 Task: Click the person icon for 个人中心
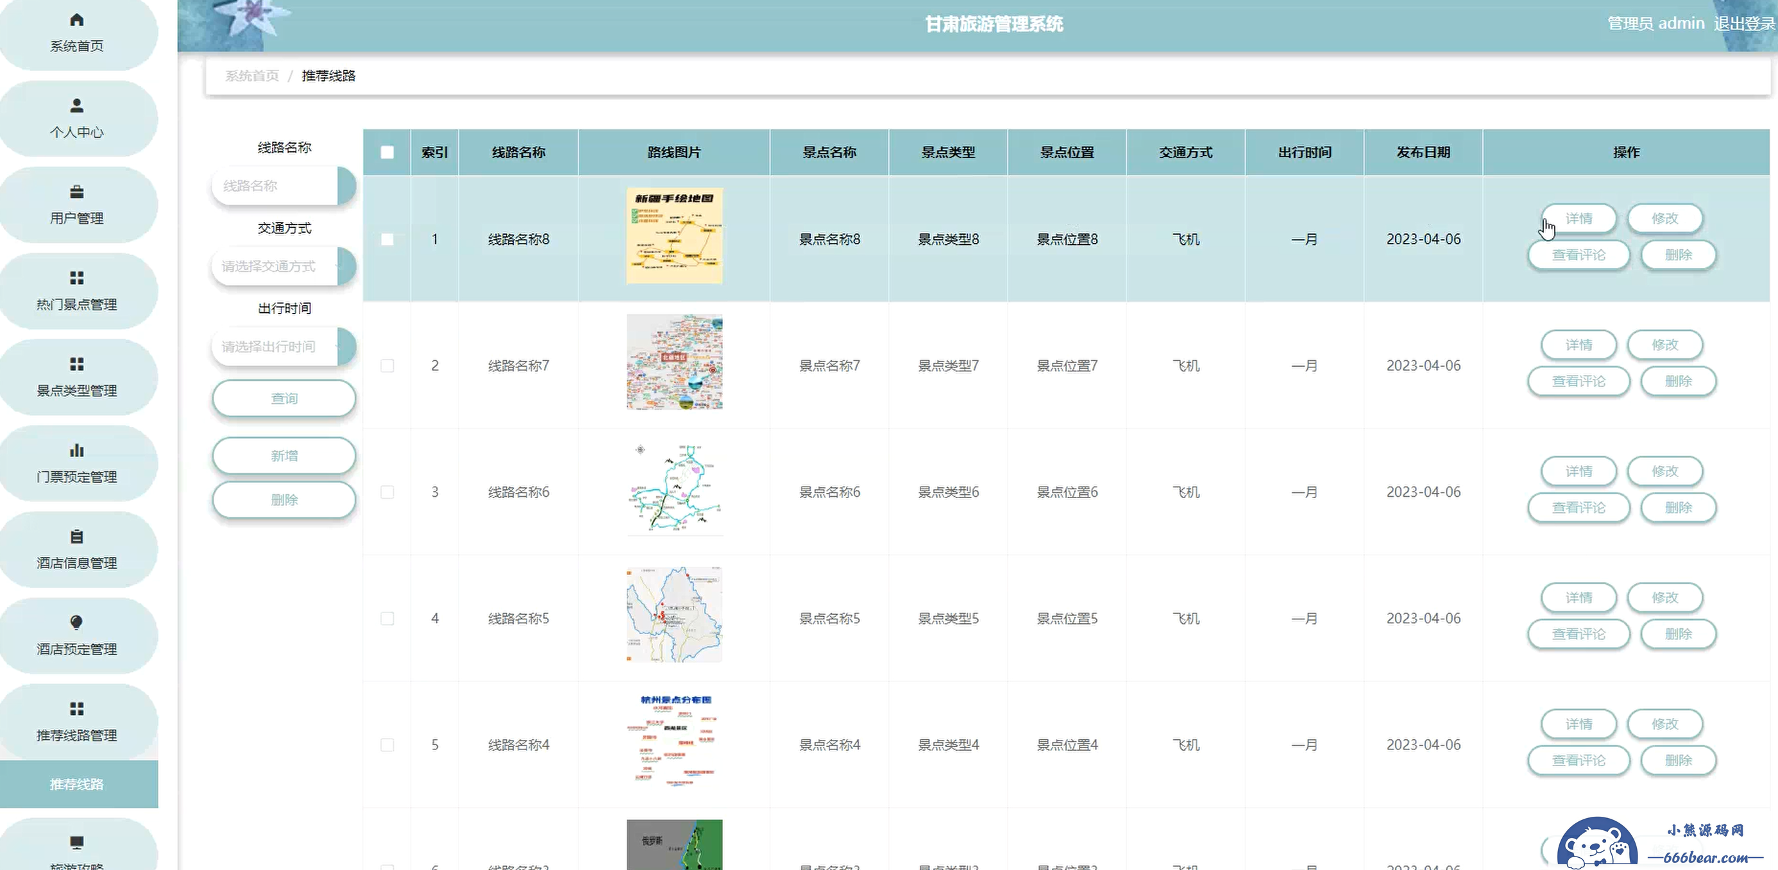(76, 106)
